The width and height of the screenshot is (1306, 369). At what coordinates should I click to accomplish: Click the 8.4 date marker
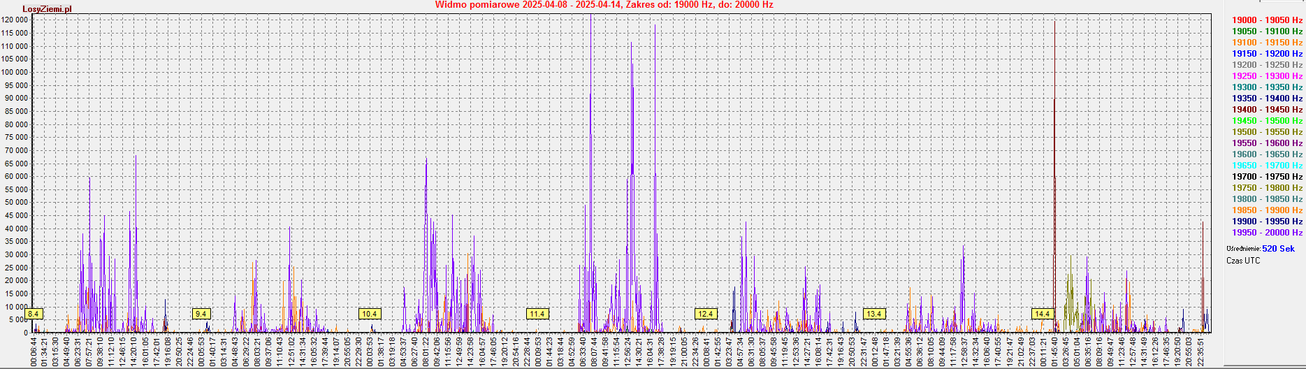pos(33,314)
